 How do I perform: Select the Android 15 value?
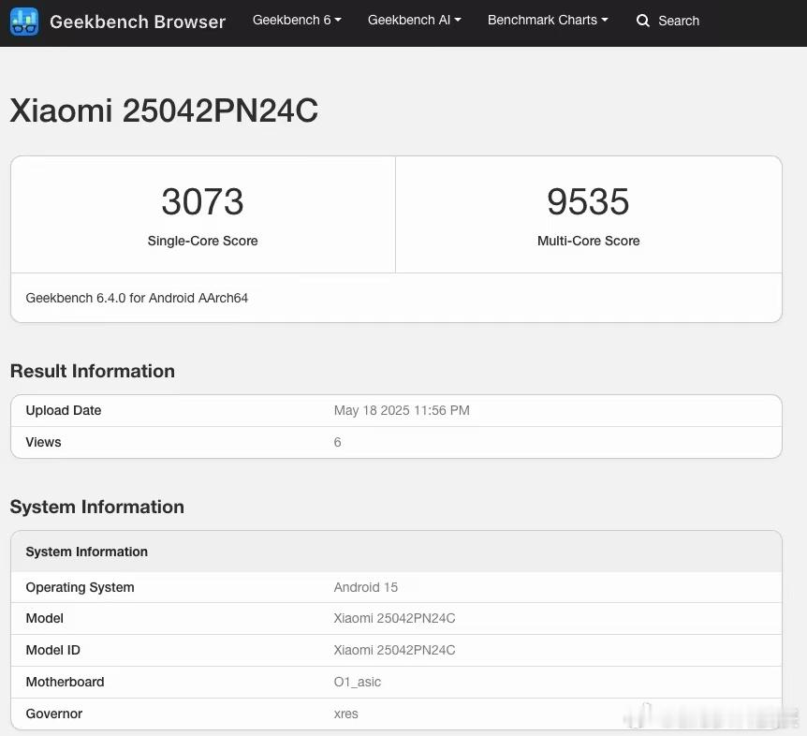coord(365,587)
